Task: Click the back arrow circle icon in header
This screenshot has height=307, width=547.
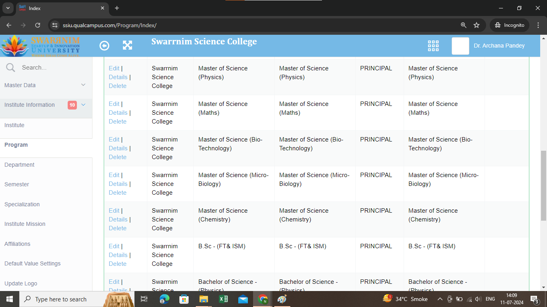Action: (x=104, y=46)
